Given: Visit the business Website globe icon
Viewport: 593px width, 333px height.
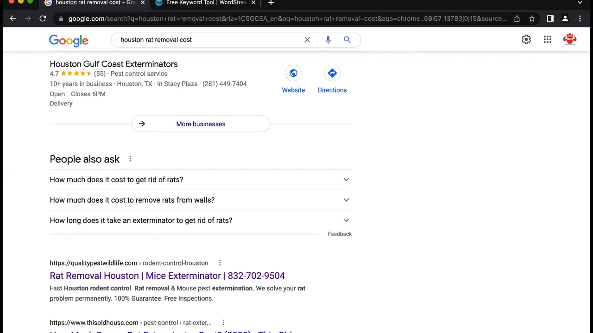Looking at the screenshot, I should click(x=293, y=73).
